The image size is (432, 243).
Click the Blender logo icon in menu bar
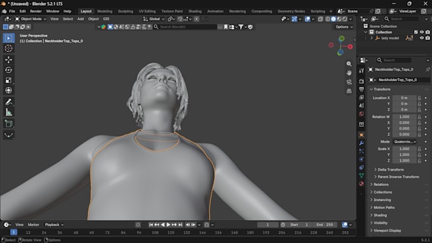tap(4, 11)
